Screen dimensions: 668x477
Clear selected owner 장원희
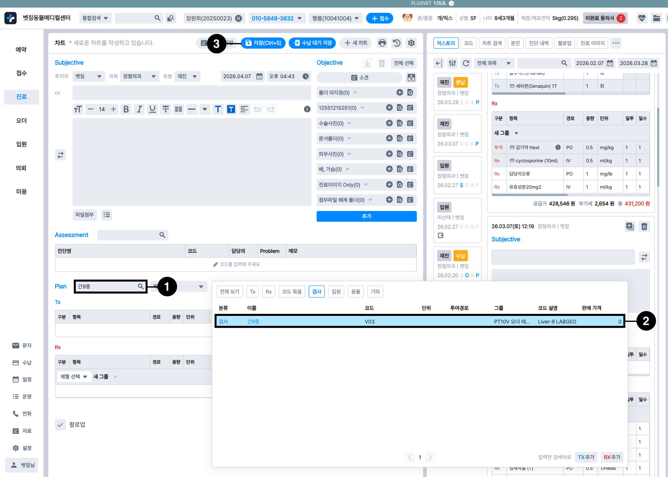238,18
